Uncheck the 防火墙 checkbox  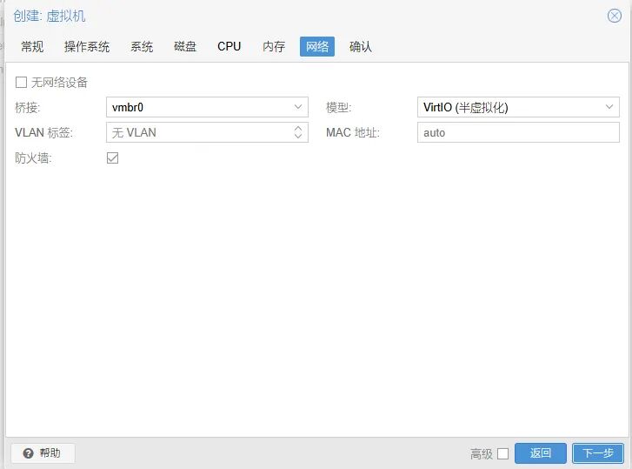click(x=112, y=158)
